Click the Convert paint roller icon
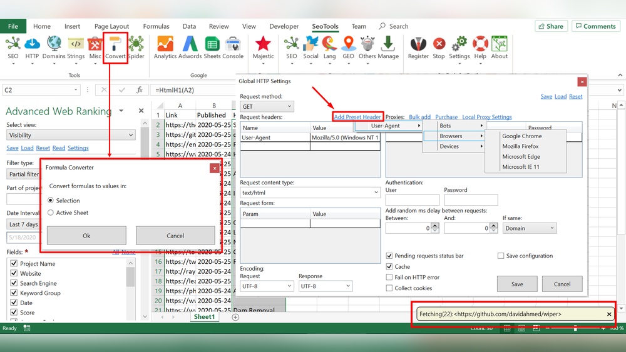 click(x=115, y=44)
